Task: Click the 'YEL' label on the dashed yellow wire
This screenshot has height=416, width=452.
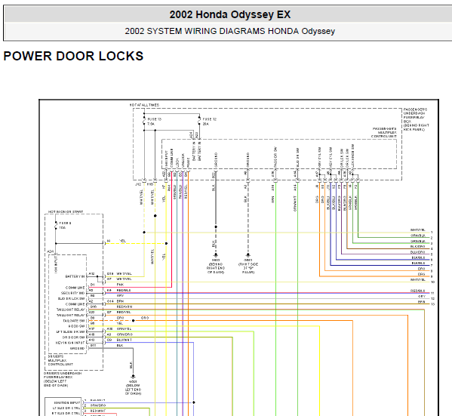Action: pyautogui.click(x=122, y=241)
